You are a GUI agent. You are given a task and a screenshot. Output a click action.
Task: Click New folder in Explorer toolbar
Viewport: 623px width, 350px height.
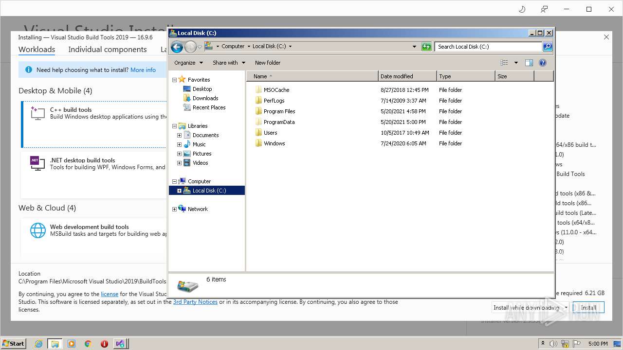tap(268, 63)
